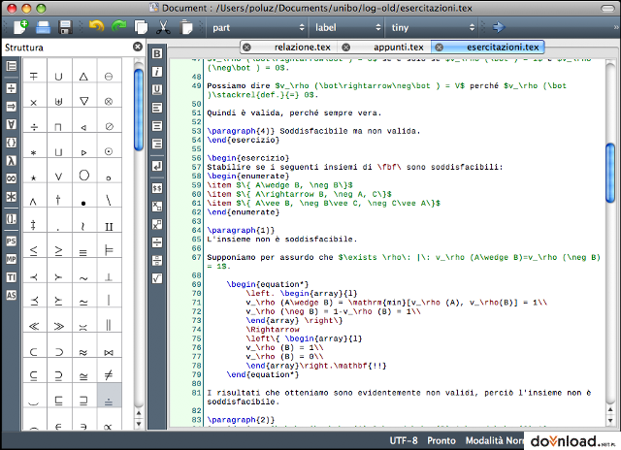Viewport: 621px width, 450px height.
Task: Place cursor on line 56 \begin{esercizio}
Action: 248,158
